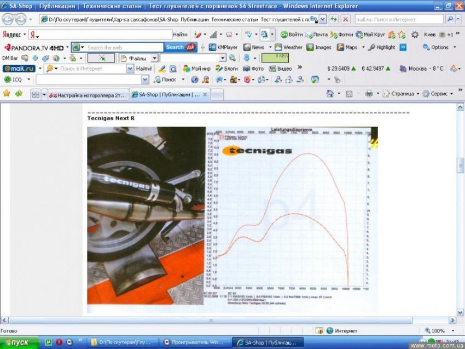Open the Страница menu
This screenshot has height=349, width=465.
(x=400, y=94)
